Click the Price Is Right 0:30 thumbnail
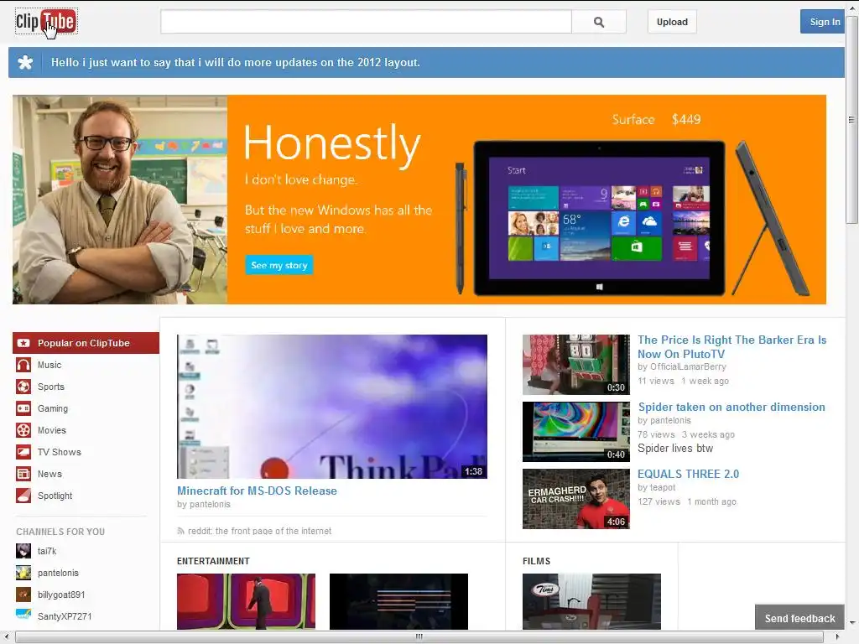 (x=575, y=365)
